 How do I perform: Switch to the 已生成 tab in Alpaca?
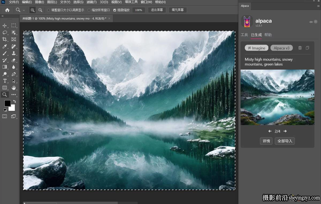click(256, 35)
